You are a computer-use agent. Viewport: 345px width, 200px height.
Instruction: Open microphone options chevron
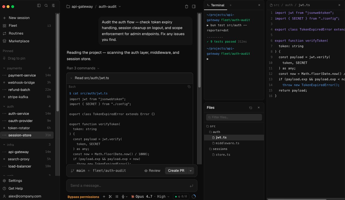pos(127,197)
